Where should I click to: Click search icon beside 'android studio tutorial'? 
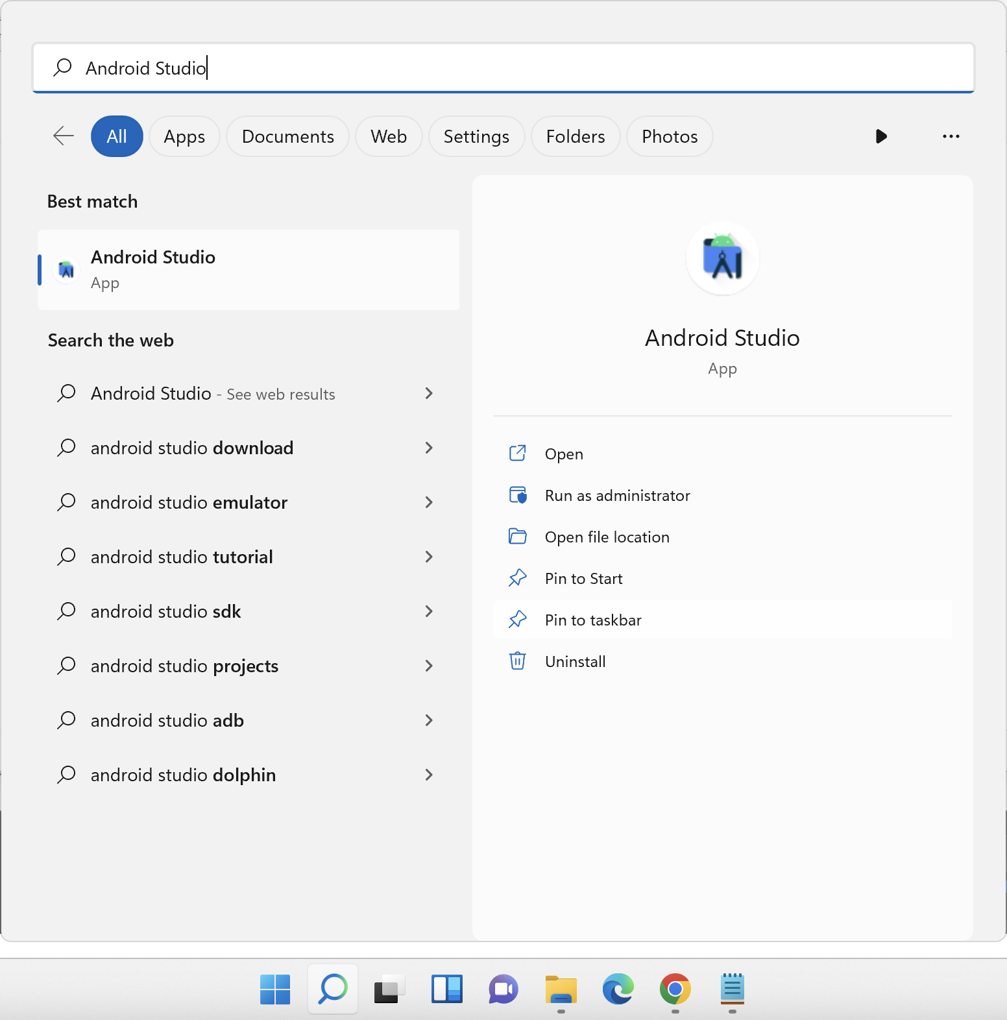tap(66, 557)
